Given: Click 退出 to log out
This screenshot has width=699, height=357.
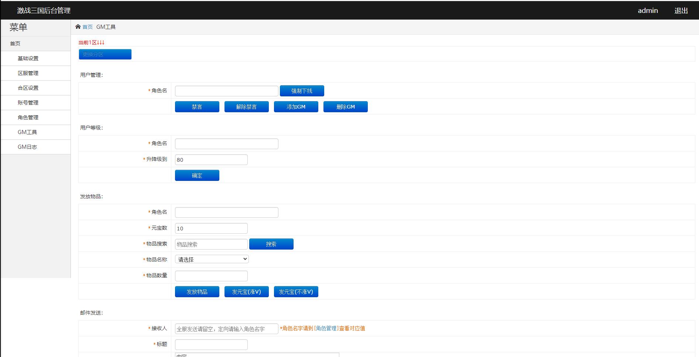Looking at the screenshot, I should coord(681,10).
